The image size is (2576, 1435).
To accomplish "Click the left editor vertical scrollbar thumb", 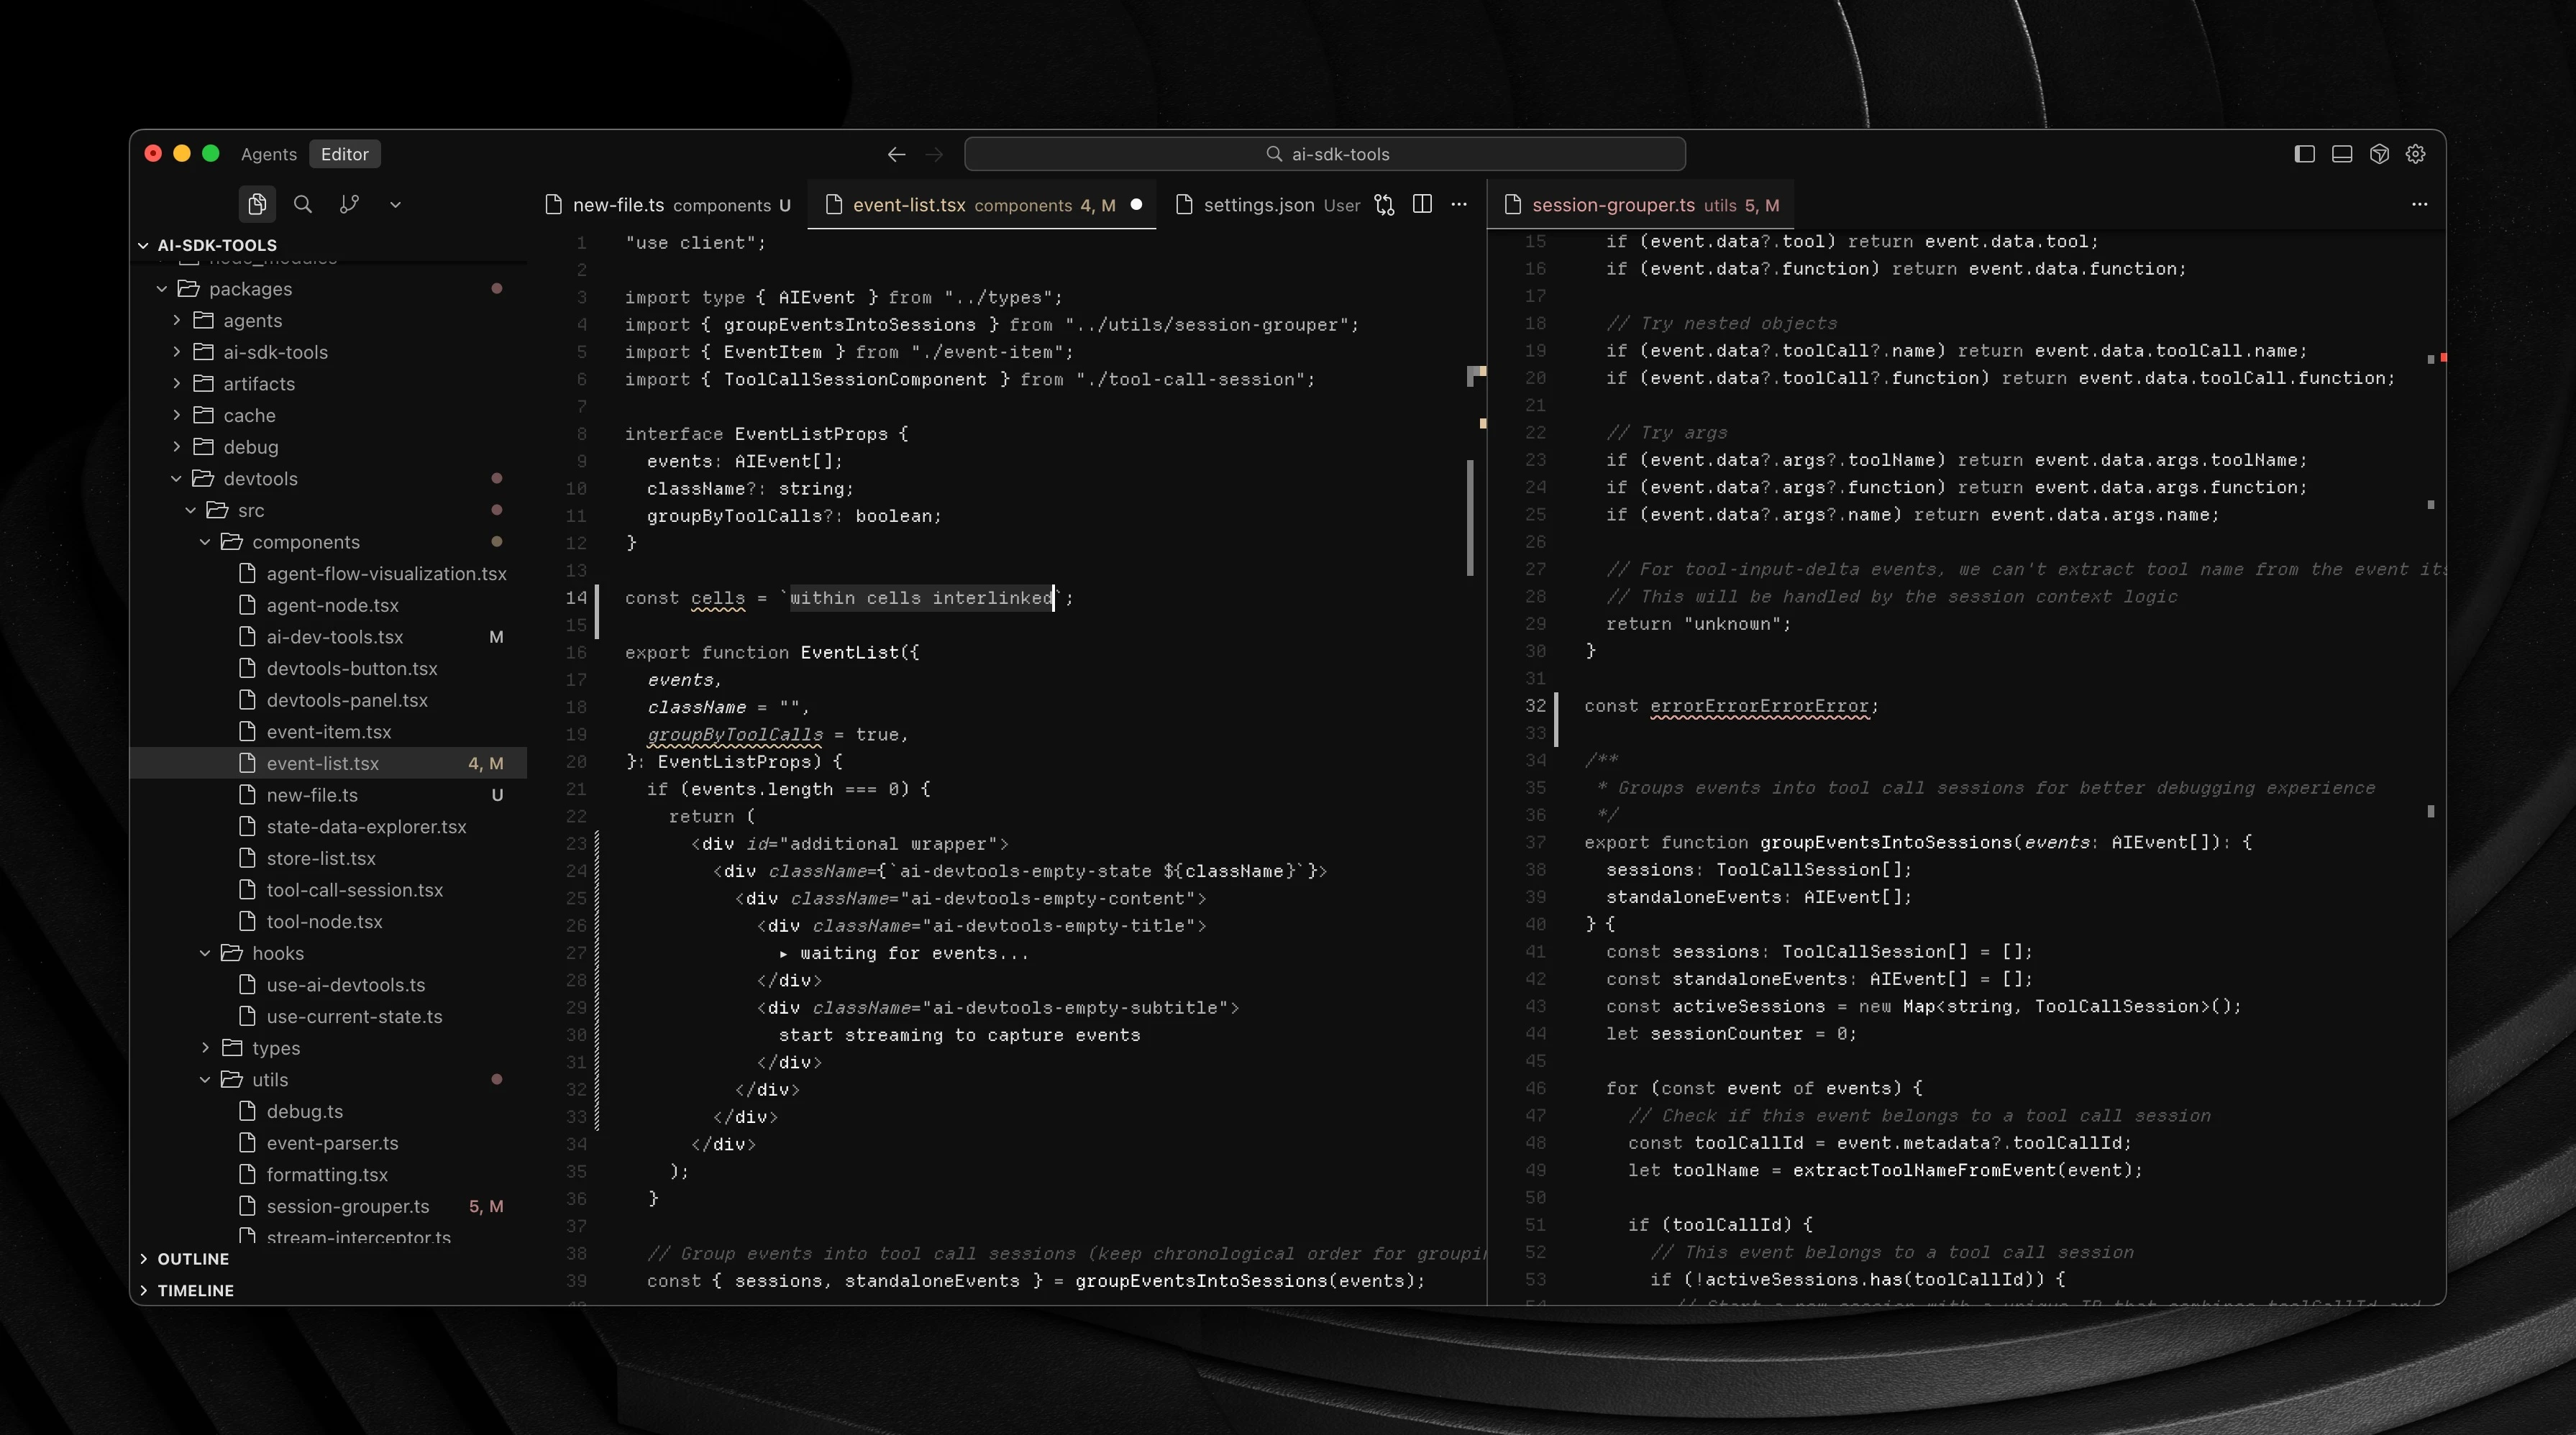I will coord(1470,517).
